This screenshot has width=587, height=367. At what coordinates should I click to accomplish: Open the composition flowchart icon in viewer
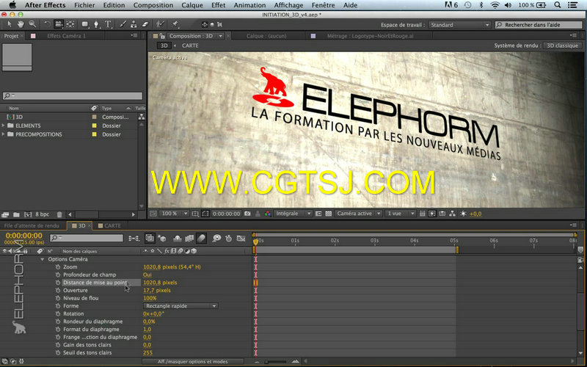point(452,214)
